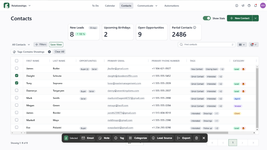Click Export in the action bar
Image resolution: width=267 pixels, height=150 pixels.
pos(184,138)
